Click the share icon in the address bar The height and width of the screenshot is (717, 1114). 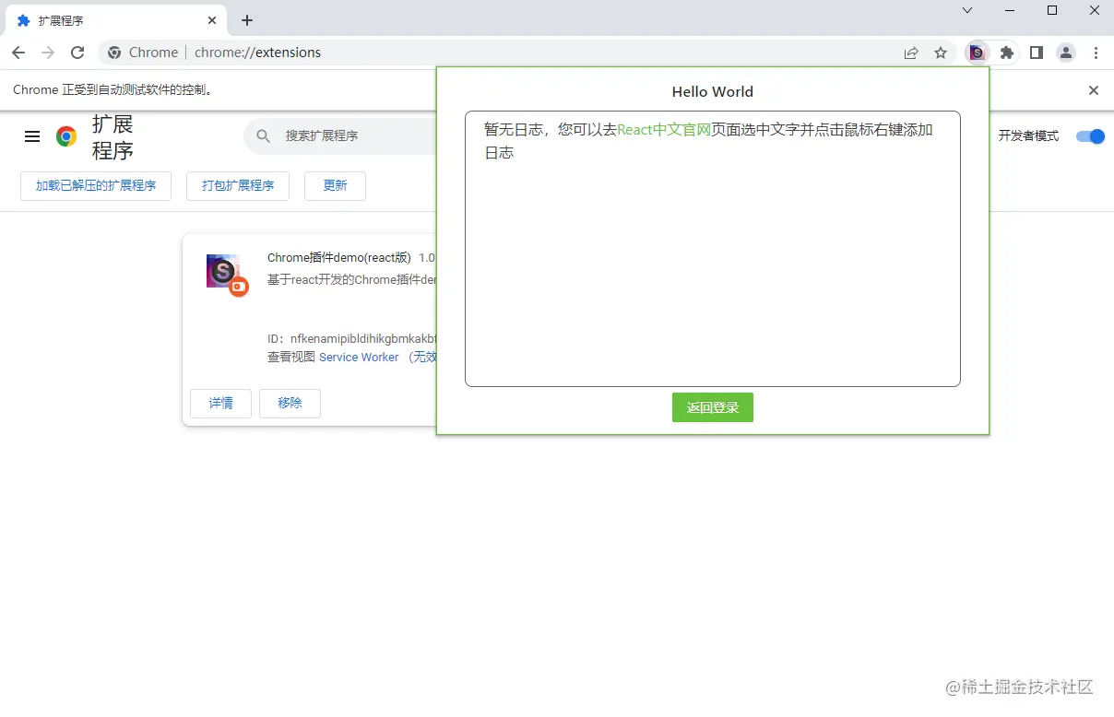(911, 53)
